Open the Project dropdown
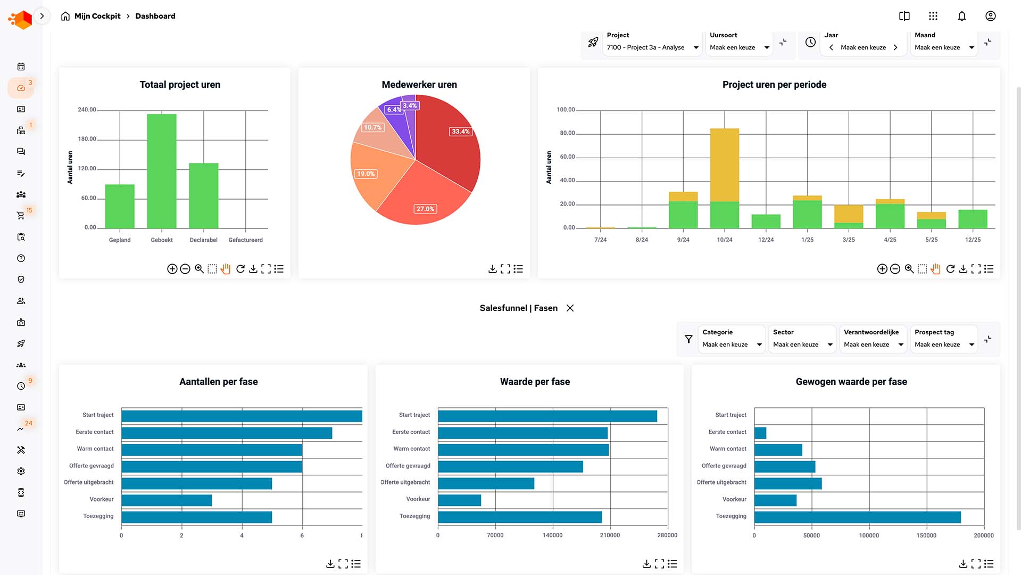Image resolution: width=1021 pixels, height=575 pixels. point(652,47)
